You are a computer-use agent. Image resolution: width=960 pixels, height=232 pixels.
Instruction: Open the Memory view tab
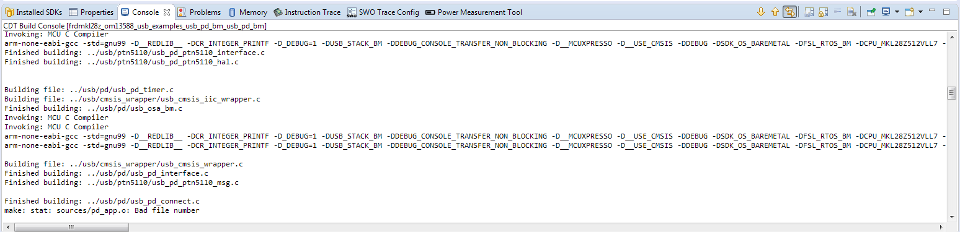[248, 12]
